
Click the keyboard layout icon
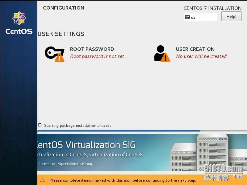[187, 17]
